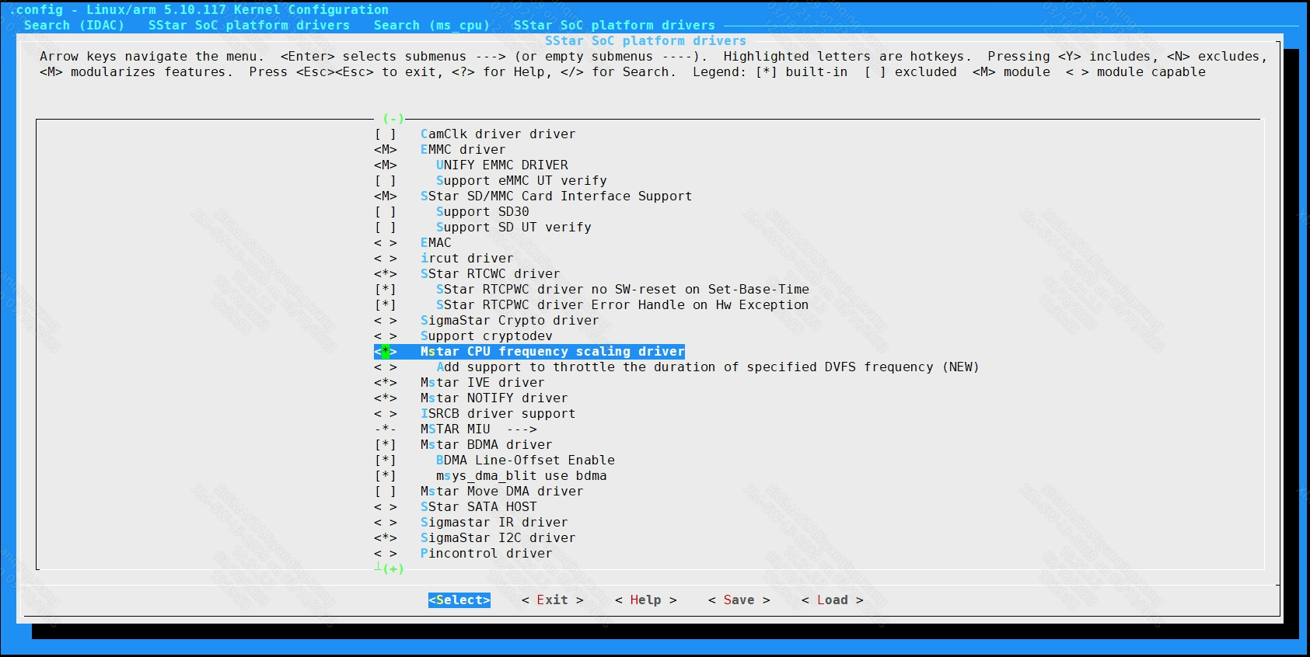Viewport: 1310px width, 657px height.
Task: Click the Load button
Action: point(833,600)
